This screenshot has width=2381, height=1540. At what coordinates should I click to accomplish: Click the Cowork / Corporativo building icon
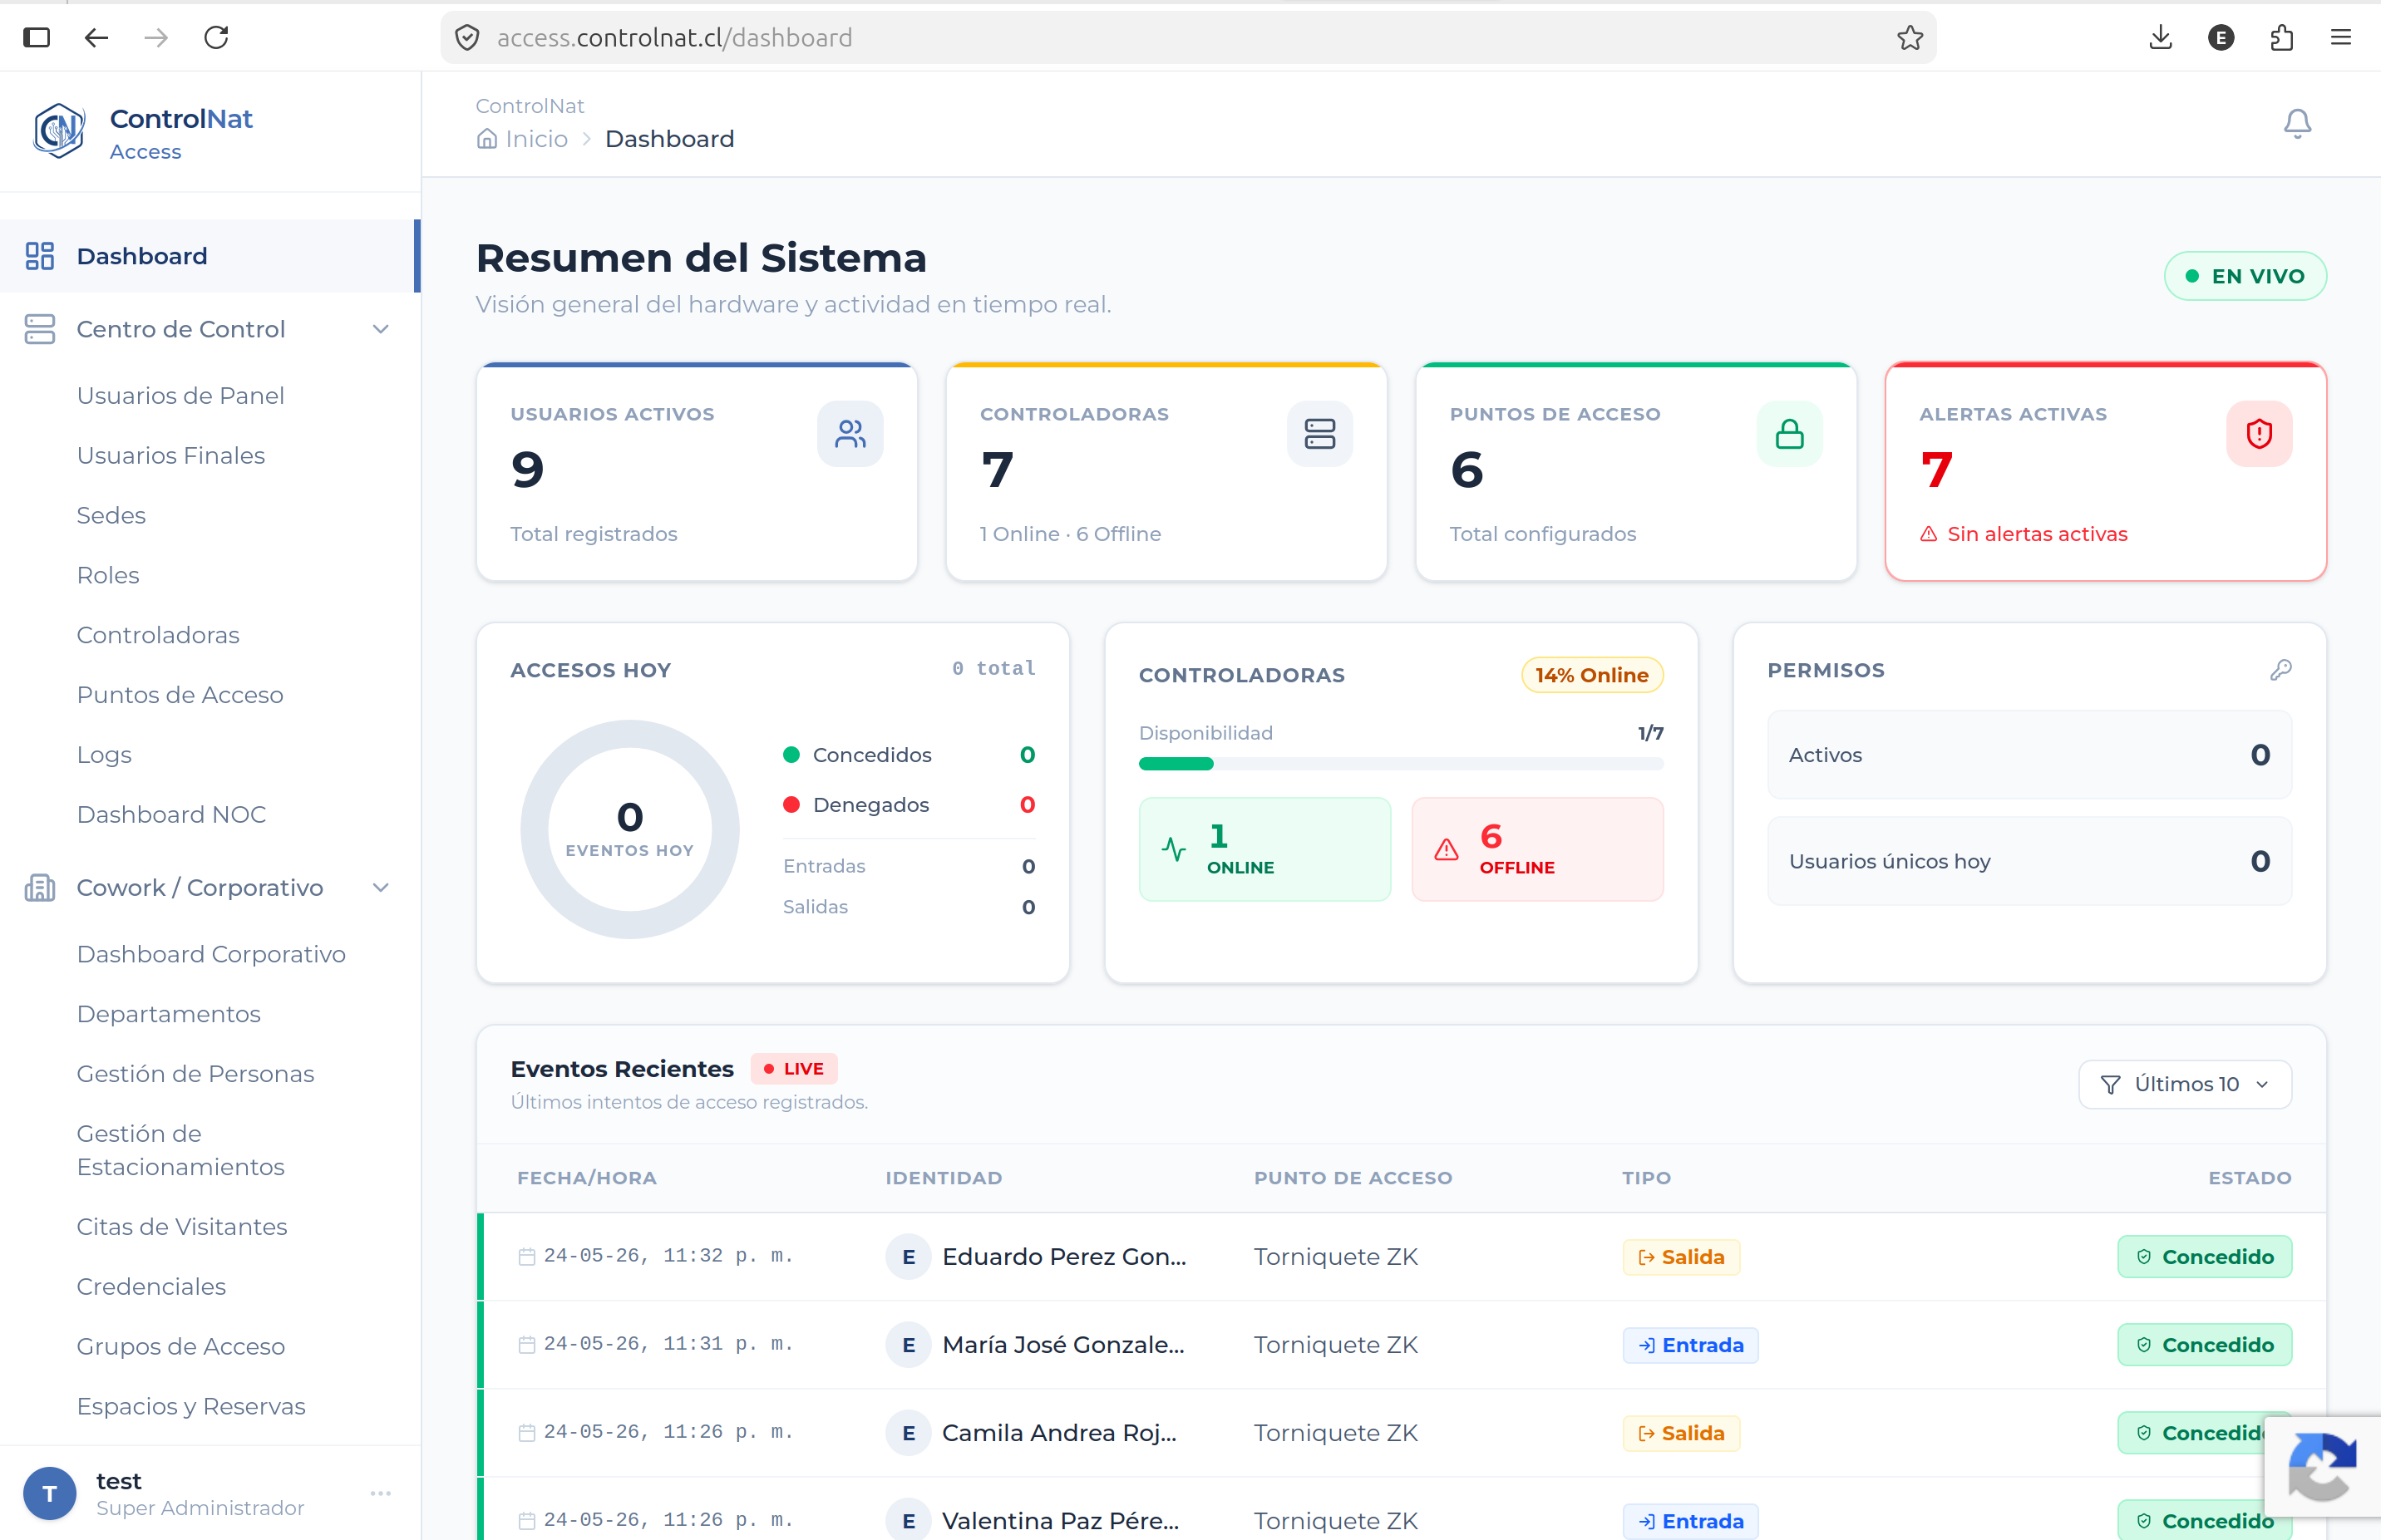click(x=40, y=887)
